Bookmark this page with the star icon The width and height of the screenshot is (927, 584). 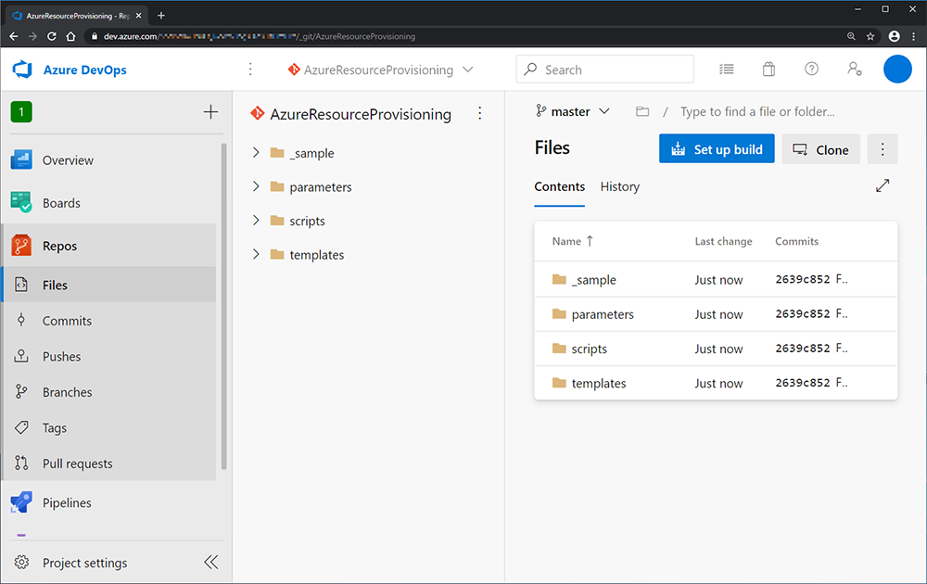click(x=870, y=36)
